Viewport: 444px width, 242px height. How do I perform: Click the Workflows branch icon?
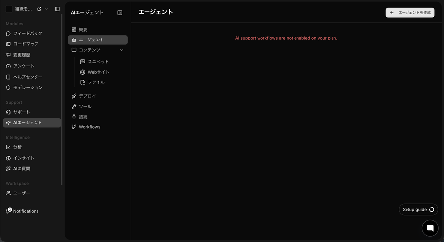coord(74,127)
